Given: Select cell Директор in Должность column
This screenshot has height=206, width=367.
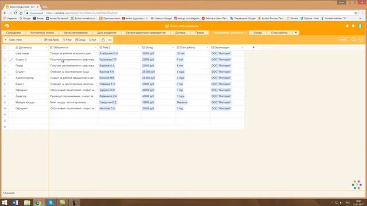Looking at the screenshot, I should (28, 96).
